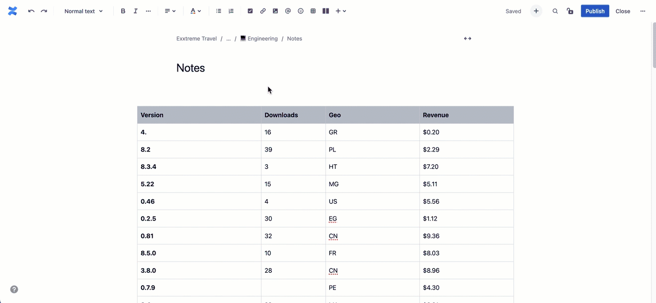Open more formatting options ellipsis
This screenshot has width=656, height=303.
(x=148, y=11)
